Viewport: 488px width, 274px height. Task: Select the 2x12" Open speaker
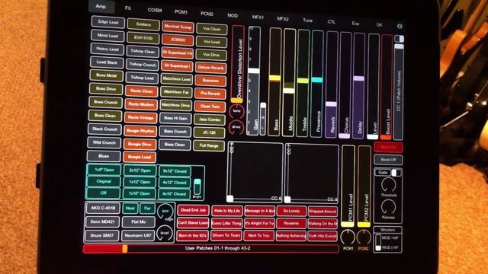[140, 170]
